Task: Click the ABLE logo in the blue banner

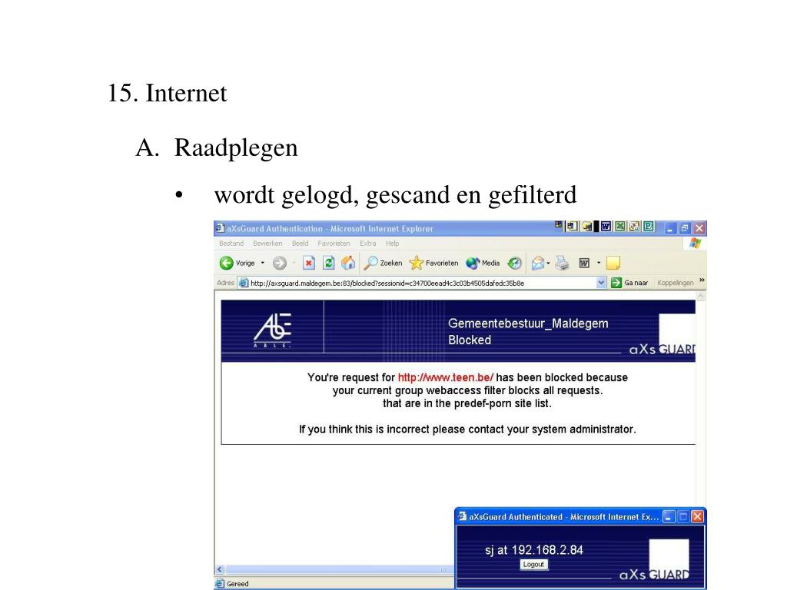Action: (273, 330)
